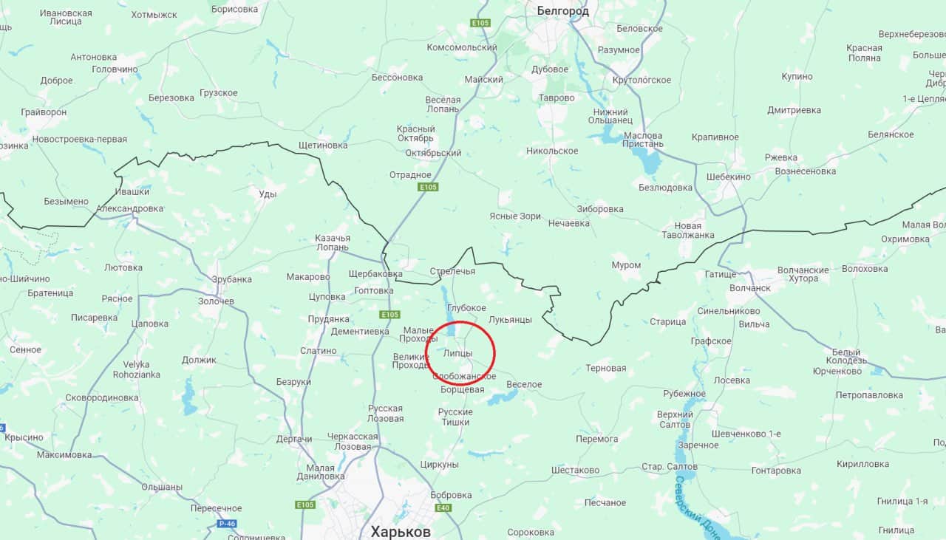Click the Русские Тишки label
This screenshot has height=540, width=946.
pos(455,417)
